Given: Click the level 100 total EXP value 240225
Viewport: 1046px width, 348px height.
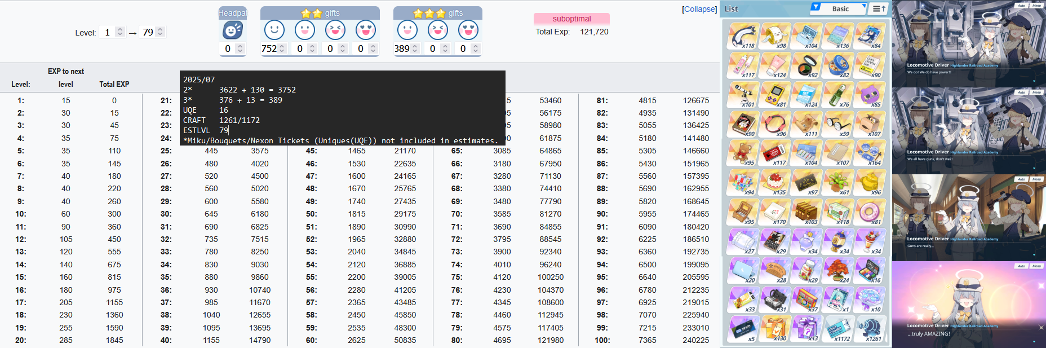Looking at the screenshot, I should tap(696, 340).
